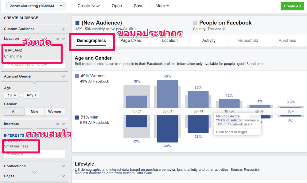Viewport: 307px width, 183px height.
Task: Click the Men legend color square
Action: [77, 117]
